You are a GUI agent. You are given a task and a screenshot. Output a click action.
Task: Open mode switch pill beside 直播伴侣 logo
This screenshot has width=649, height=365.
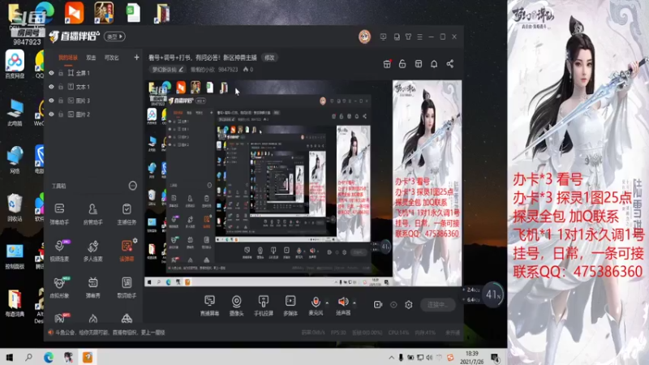pos(114,36)
